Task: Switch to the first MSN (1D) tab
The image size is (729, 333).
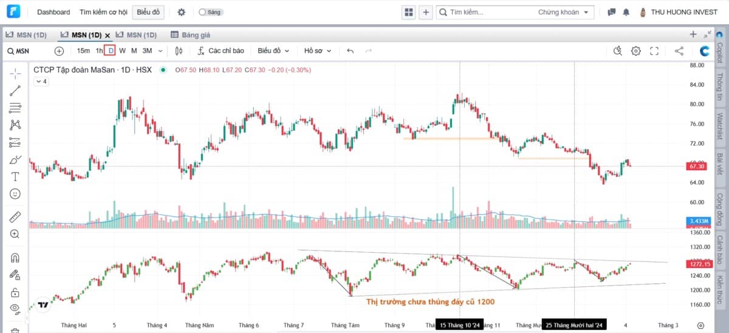Action: click(26, 35)
